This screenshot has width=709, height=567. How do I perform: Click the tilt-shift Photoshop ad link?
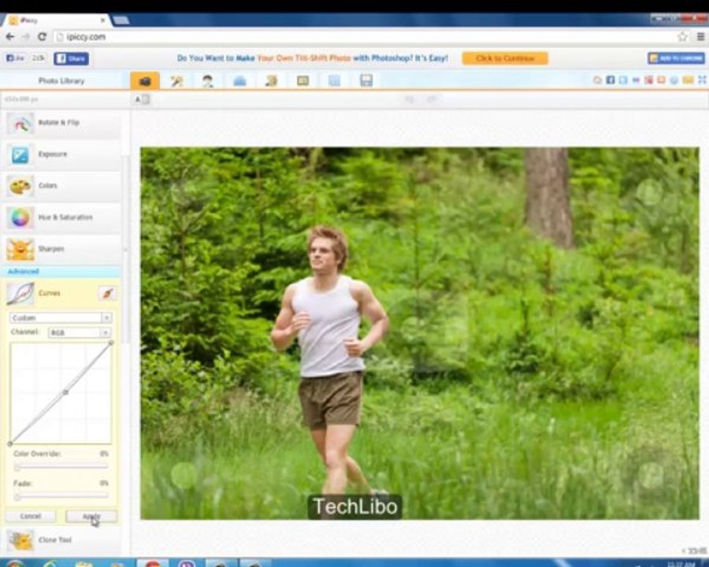click(313, 58)
